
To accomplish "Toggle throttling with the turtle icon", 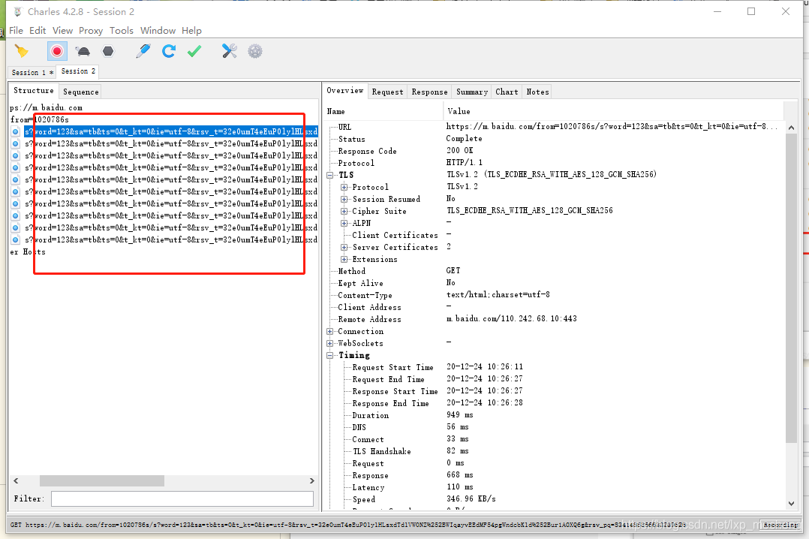I will pos(83,51).
